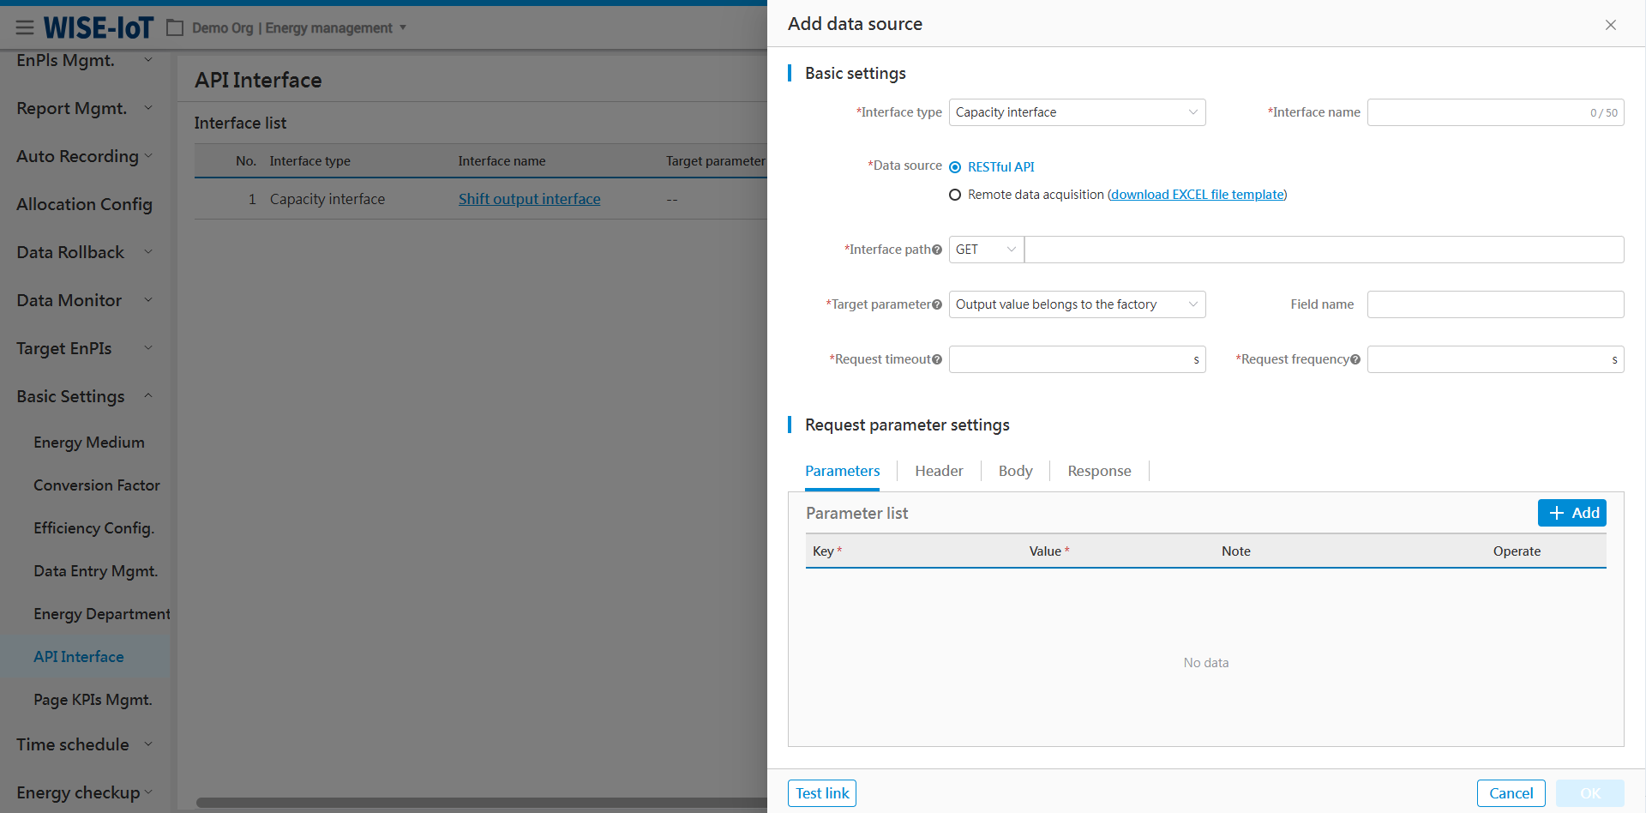
Task: Click the Interface path help icon
Action: pyautogui.click(x=937, y=250)
